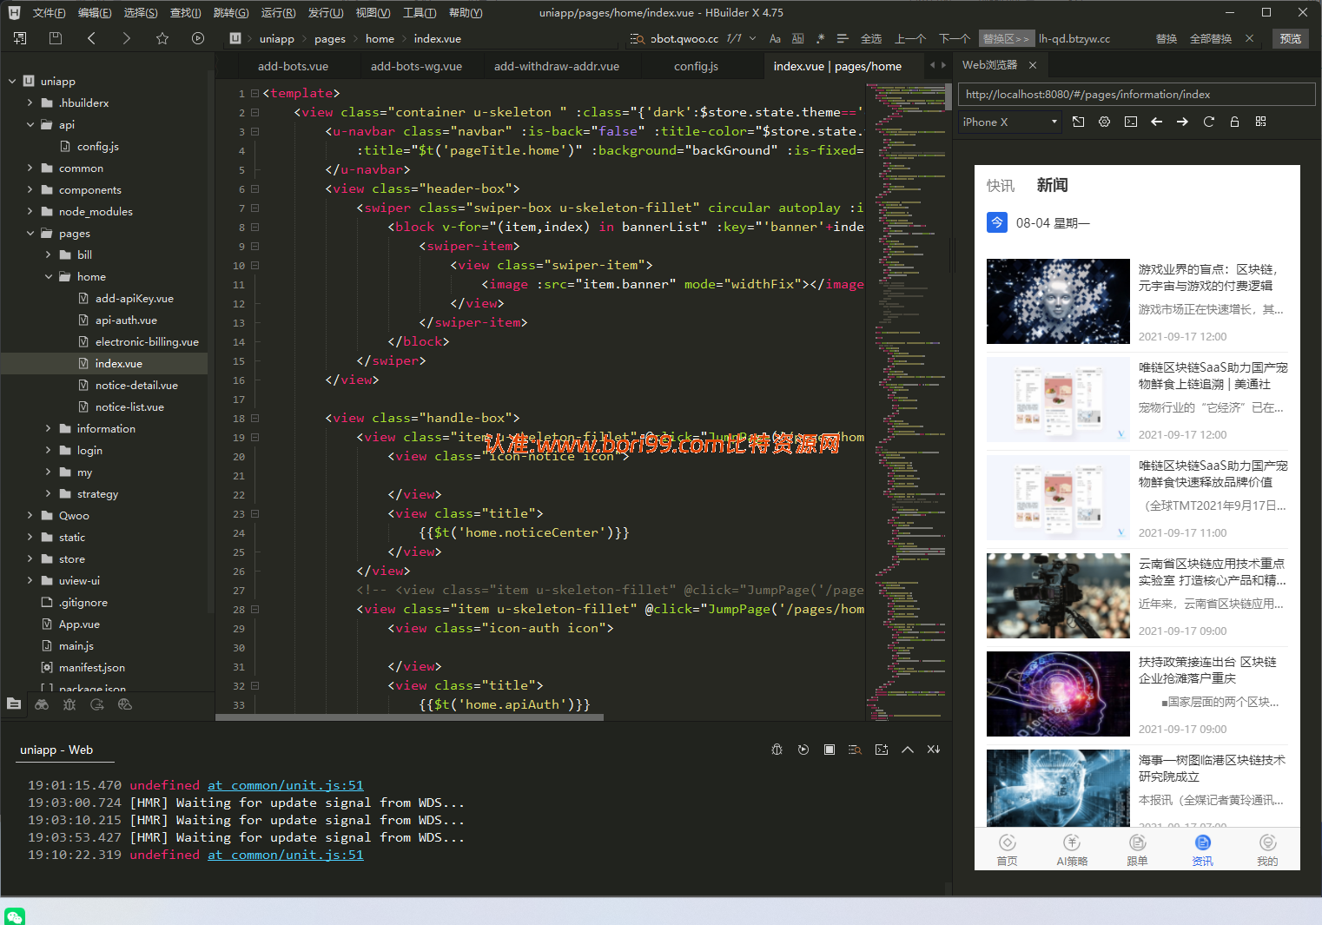Open the 运行(R) menu
Screen dimensions: 1322x925
tap(278, 12)
